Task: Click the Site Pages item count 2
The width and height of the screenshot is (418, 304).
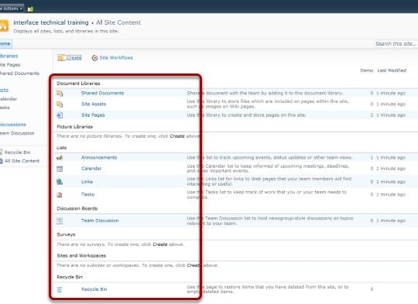Action: coord(372,114)
